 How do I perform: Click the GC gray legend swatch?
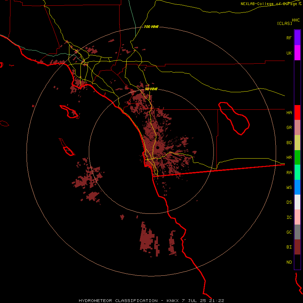[297, 232]
